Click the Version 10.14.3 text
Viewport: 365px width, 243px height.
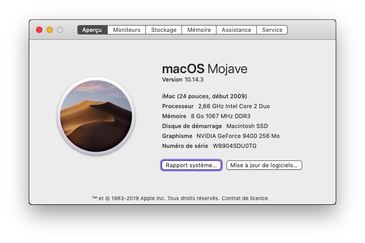[182, 80]
